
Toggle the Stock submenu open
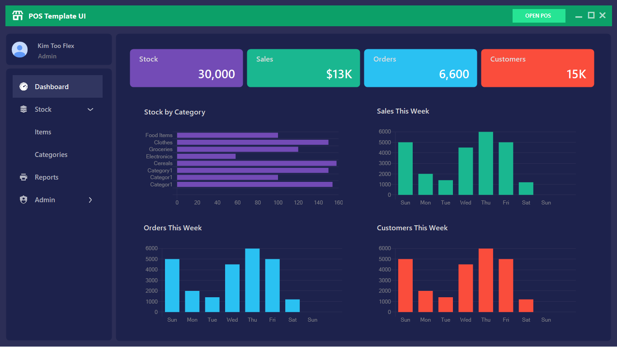[x=43, y=109]
